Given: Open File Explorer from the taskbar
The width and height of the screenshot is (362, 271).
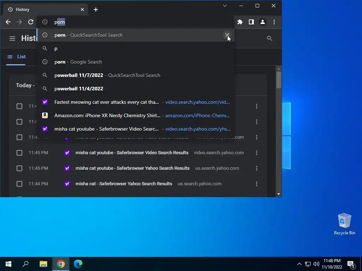Looking at the screenshot, I should (x=43, y=264).
